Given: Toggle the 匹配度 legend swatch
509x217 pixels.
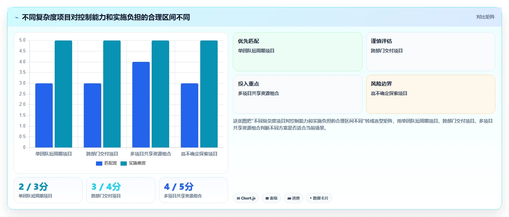Looking at the screenshot, I should point(99,163).
